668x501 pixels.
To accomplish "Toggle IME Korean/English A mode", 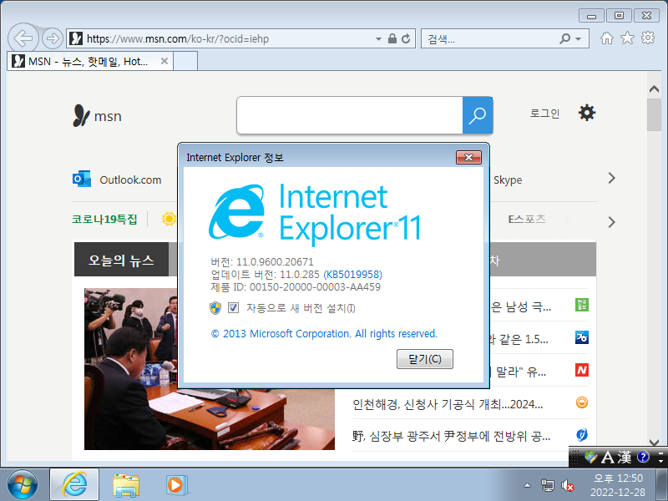I will (608, 457).
